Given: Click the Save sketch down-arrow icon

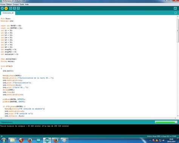Looking at the screenshot, I should click(18, 8).
